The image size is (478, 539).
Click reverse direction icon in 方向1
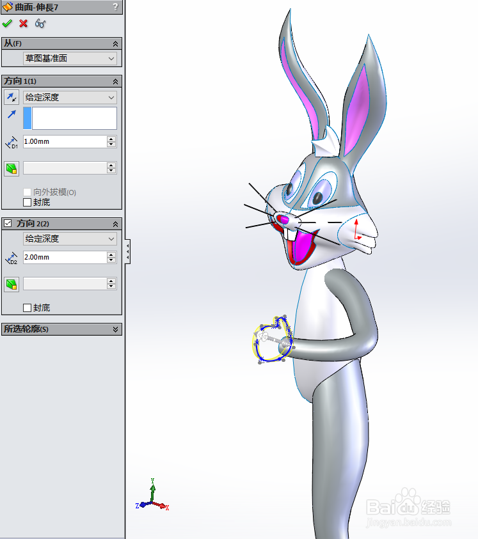coord(12,97)
